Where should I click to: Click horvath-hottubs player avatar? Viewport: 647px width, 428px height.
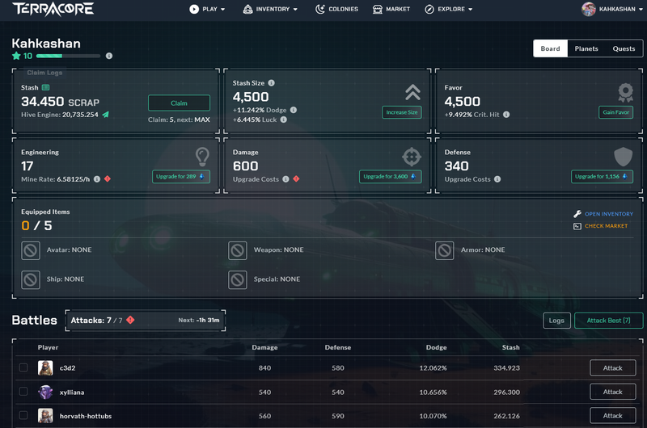coord(45,416)
